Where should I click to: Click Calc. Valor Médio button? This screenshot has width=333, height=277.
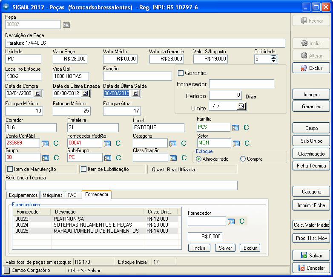pyautogui.click(x=311, y=225)
